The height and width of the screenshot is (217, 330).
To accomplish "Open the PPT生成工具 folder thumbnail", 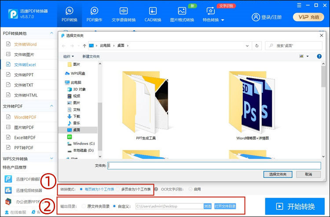I will (x=146, y=105).
